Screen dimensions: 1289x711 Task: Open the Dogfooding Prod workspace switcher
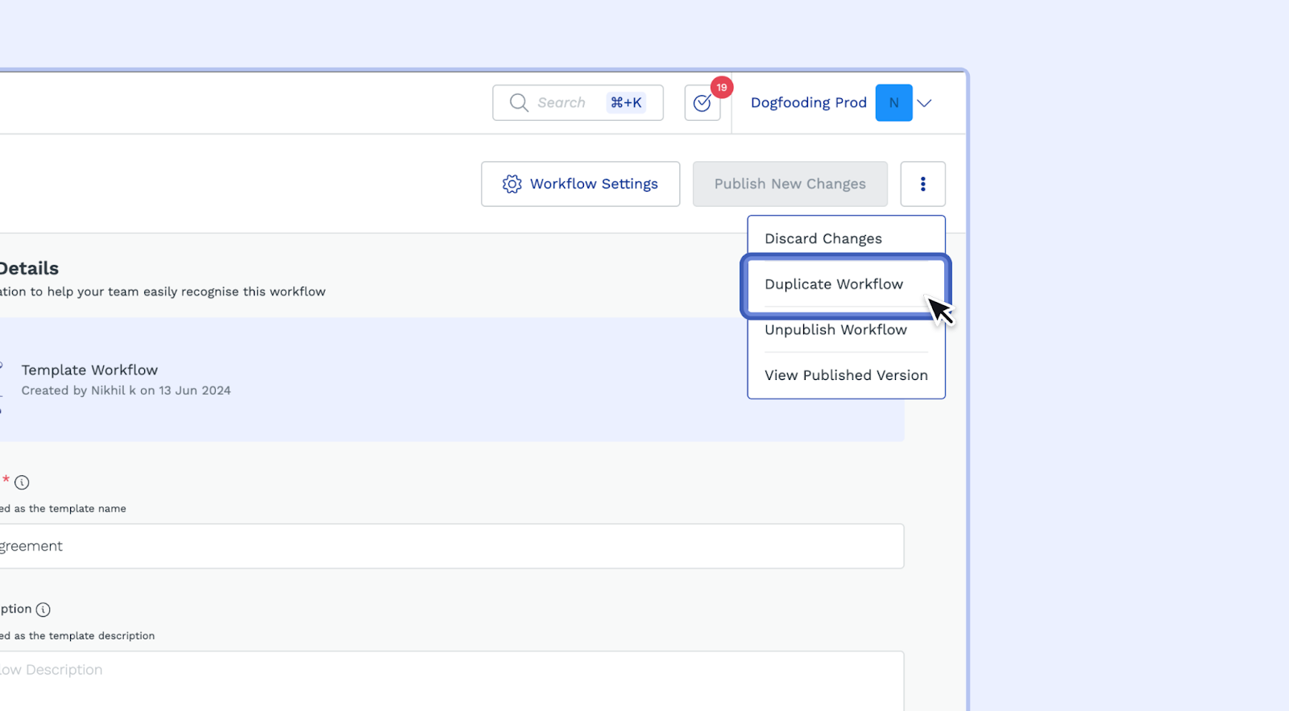click(808, 103)
